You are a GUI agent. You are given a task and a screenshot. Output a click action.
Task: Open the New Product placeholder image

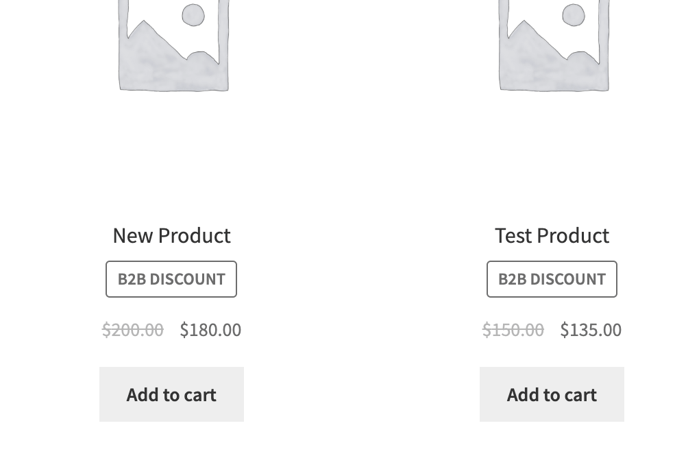click(x=174, y=45)
